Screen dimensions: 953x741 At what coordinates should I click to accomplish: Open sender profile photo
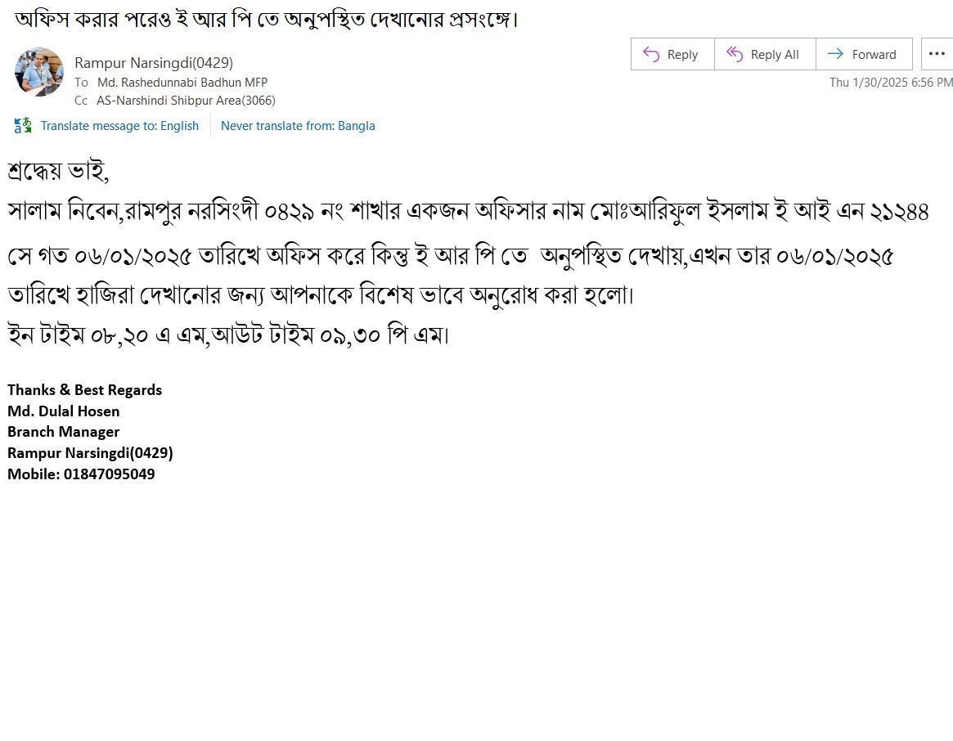click(39, 72)
